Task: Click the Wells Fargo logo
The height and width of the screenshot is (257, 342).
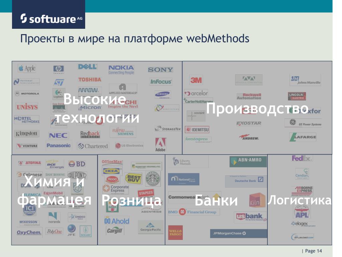Action: (175, 233)
